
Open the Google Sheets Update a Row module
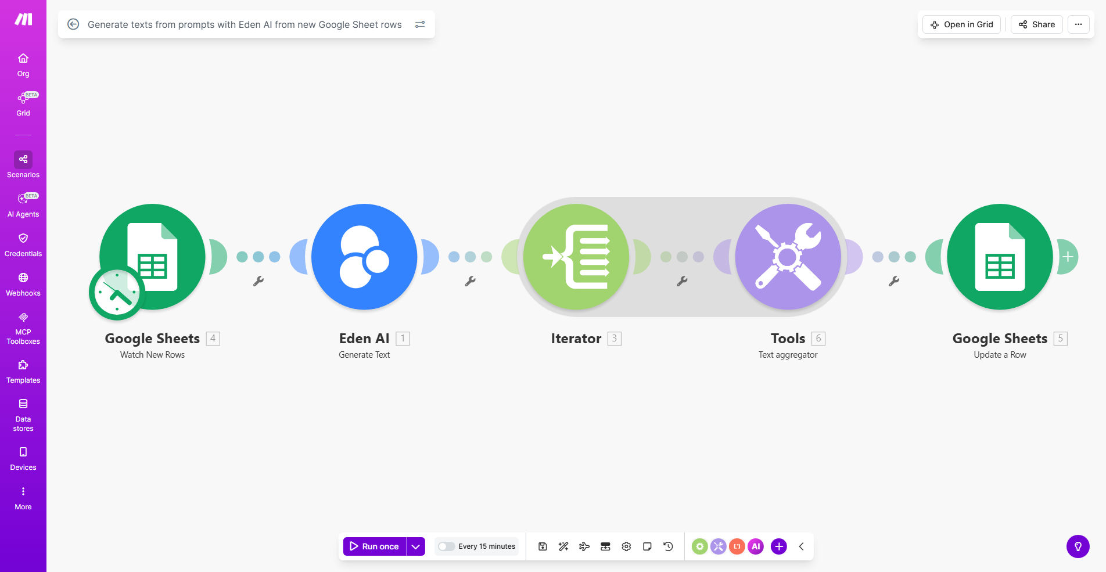click(1000, 257)
